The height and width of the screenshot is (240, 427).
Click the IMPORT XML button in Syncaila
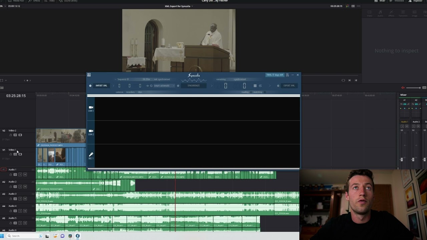[101, 86]
